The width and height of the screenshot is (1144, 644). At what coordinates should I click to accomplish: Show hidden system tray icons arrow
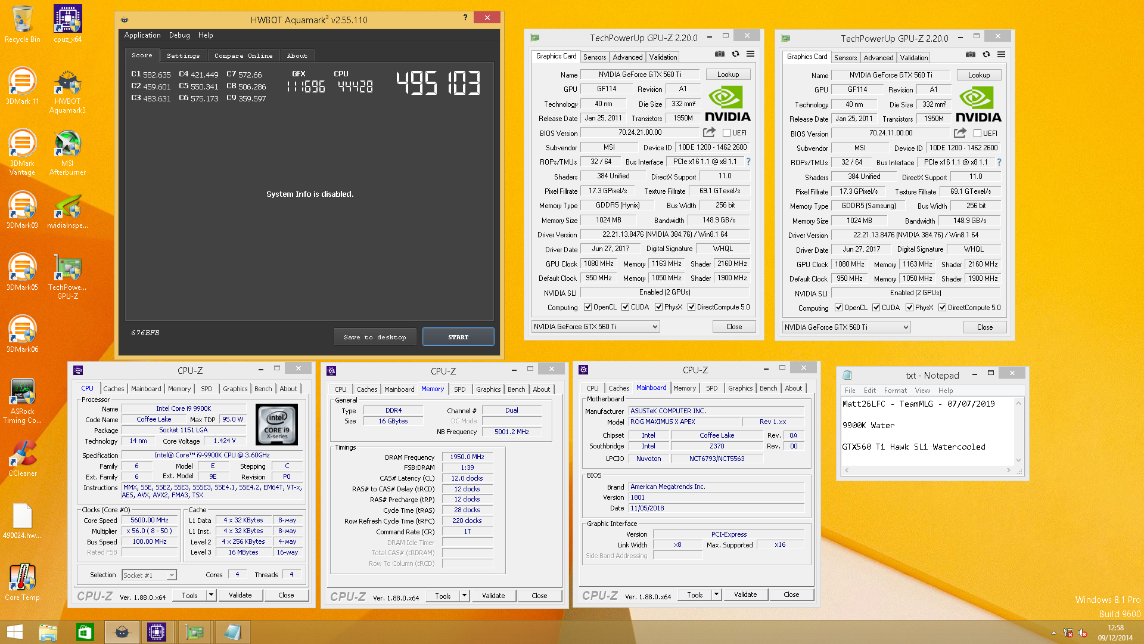pos(1053,633)
